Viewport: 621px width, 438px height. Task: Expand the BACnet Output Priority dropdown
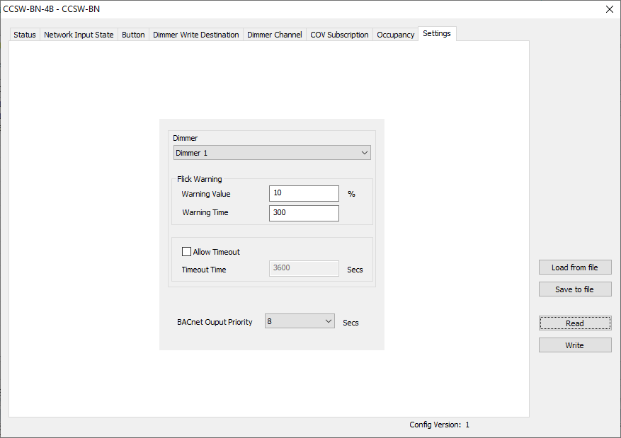click(300, 321)
